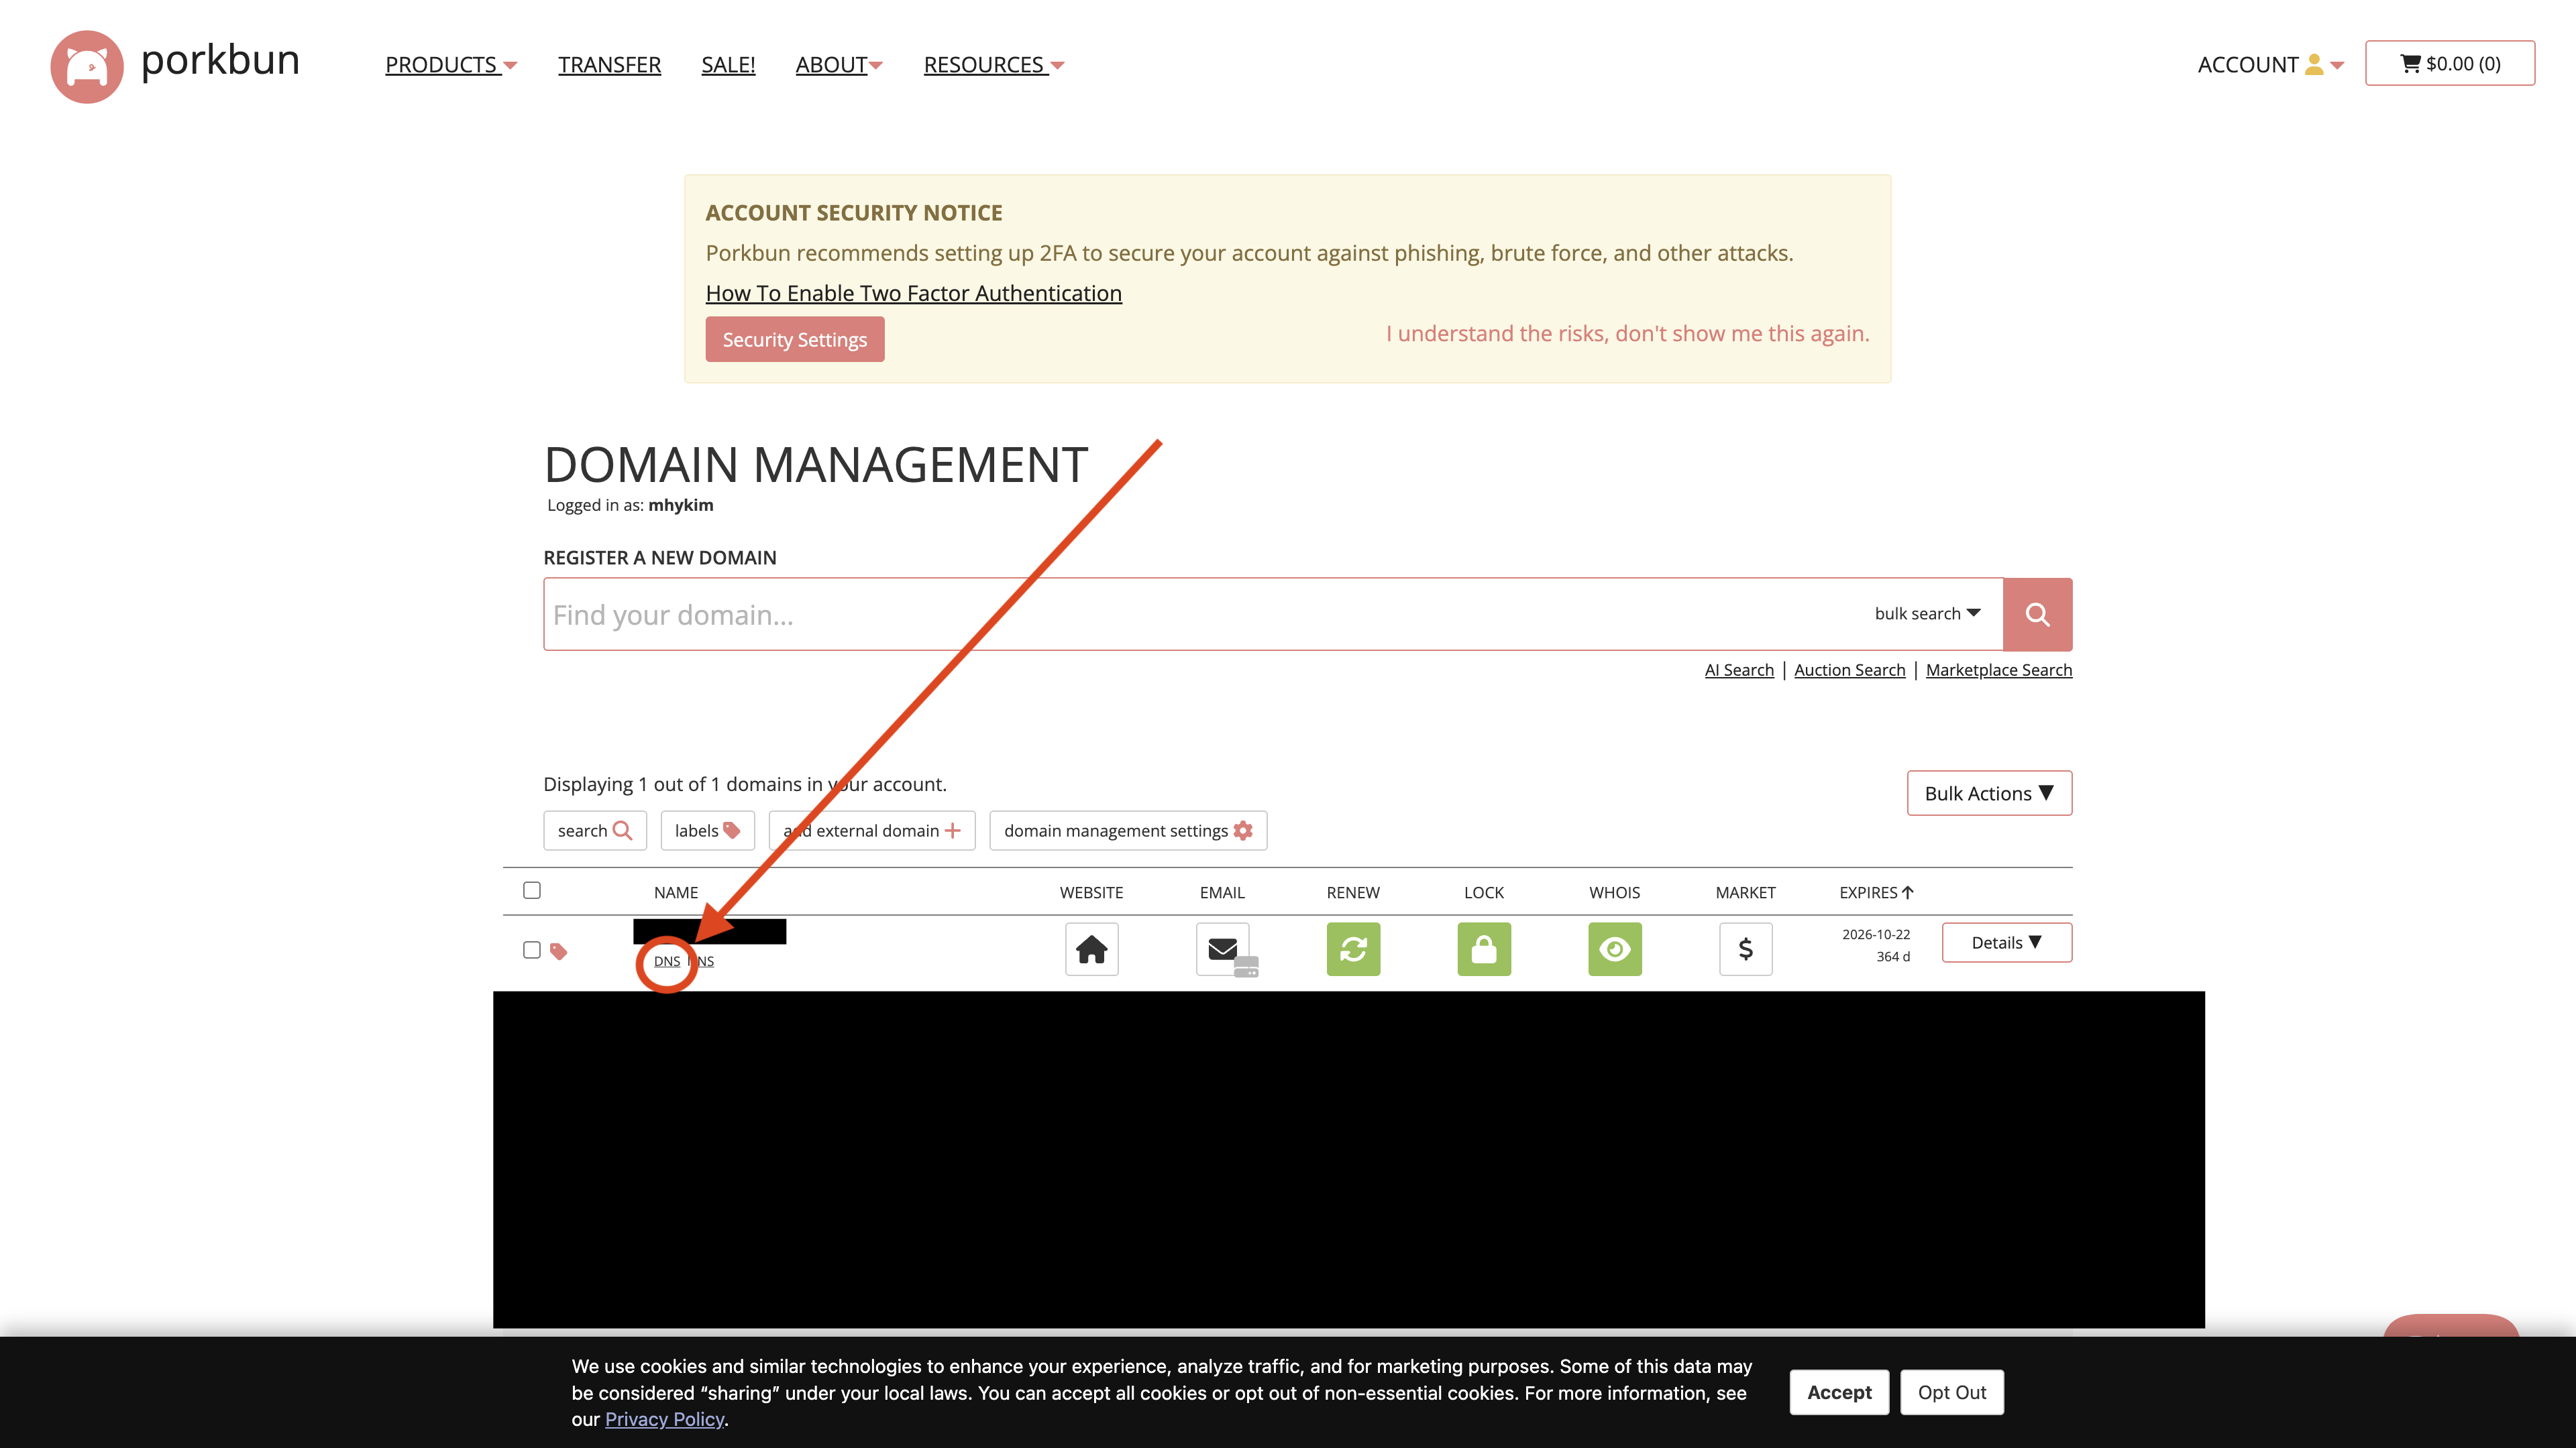Open the AI Search link
Image resolution: width=2576 pixels, height=1448 pixels.
click(1739, 670)
